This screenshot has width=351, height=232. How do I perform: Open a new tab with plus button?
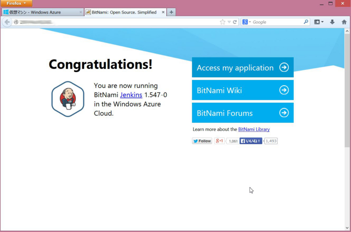(171, 12)
